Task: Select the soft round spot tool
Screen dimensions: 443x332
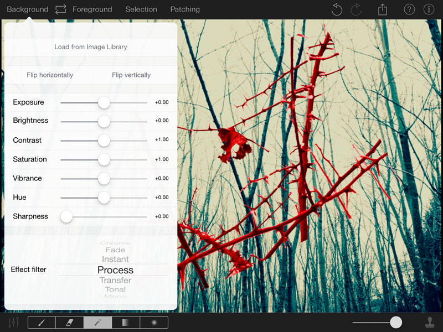Action: (154, 323)
